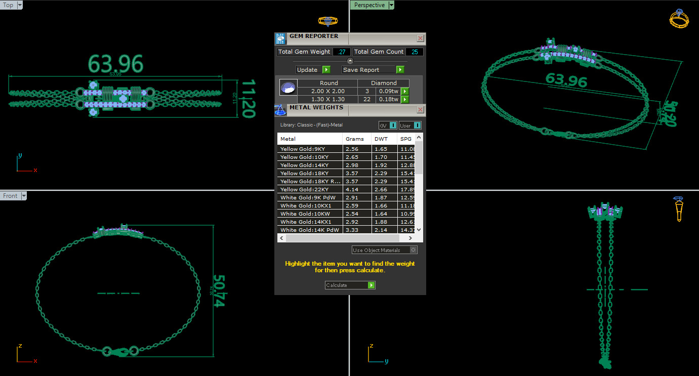Select the Yellow Gold:9KY row

(x=346, y=149)
